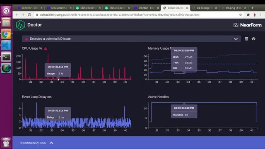Image resolution: width=265 pixels, height=149 pixels.
Task: Click the Doctor title text in header
Action: (x=34, y=25)
